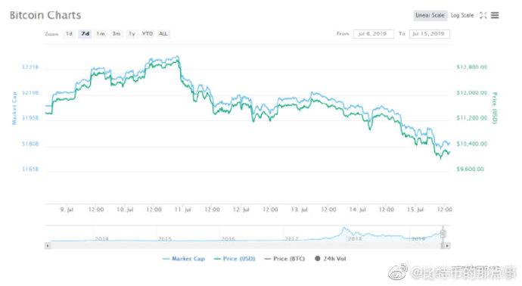Click the 24h Vol legend circle
This screenshot has width=522, height=286.
318,258
